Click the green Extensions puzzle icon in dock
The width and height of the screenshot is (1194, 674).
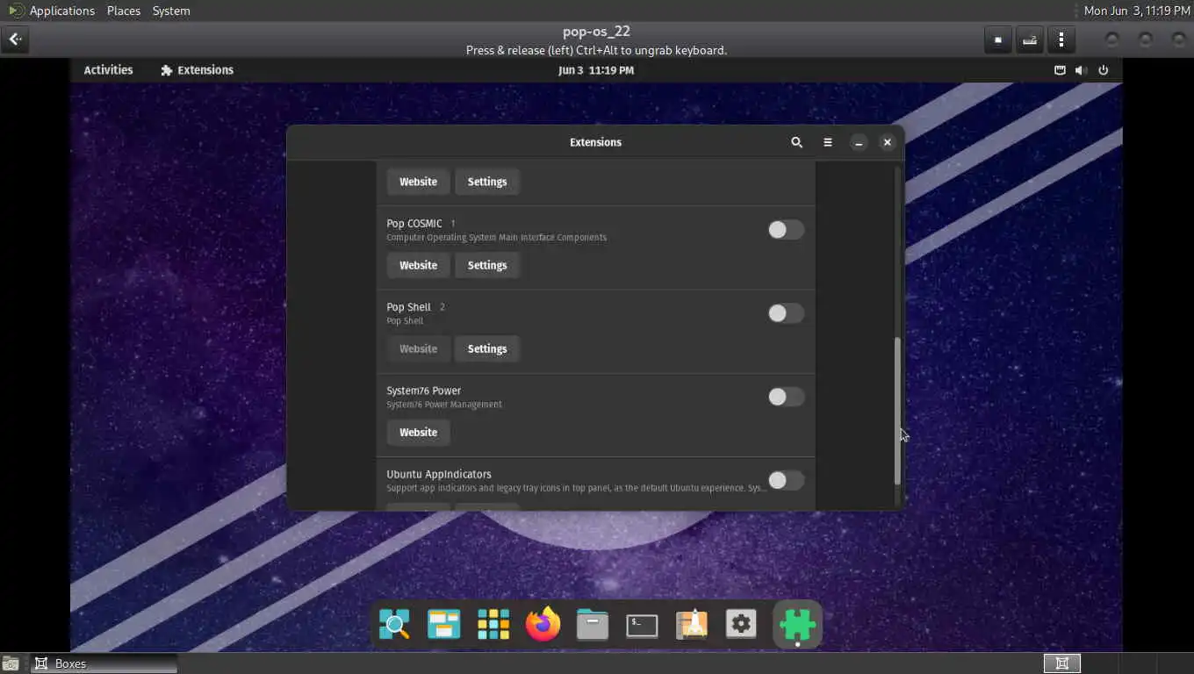[x=797, y=624]
